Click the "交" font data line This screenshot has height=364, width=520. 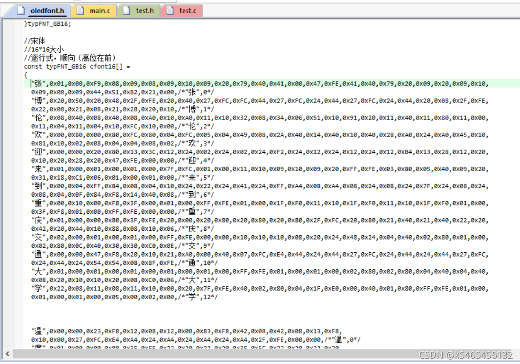coord(260,237)
